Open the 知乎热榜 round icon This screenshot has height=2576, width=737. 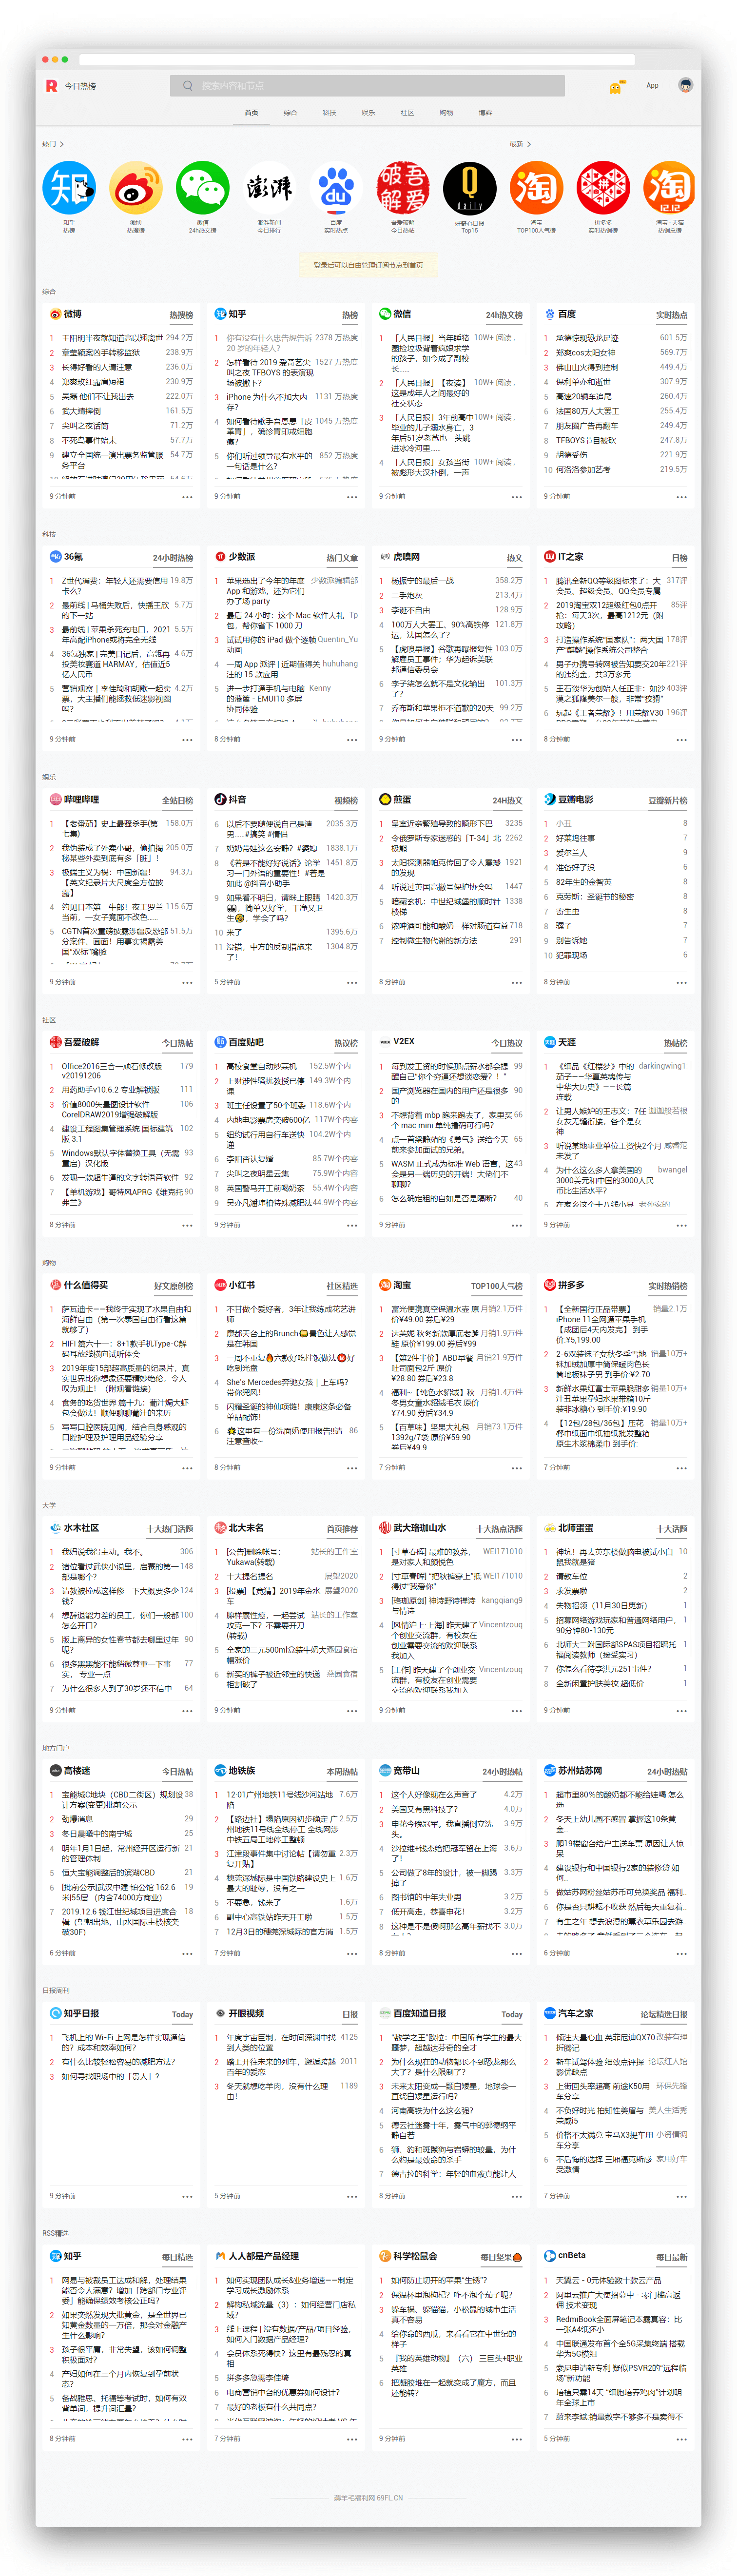point(69,187)
